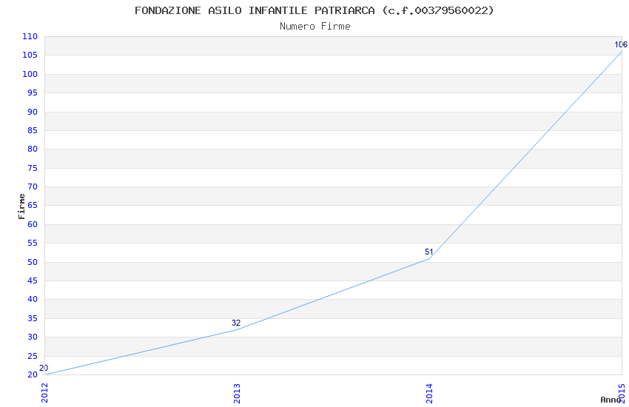This screenshot has height=407, width=629.
Task: Click the x-axis year 2015
Action: [622, 393]
